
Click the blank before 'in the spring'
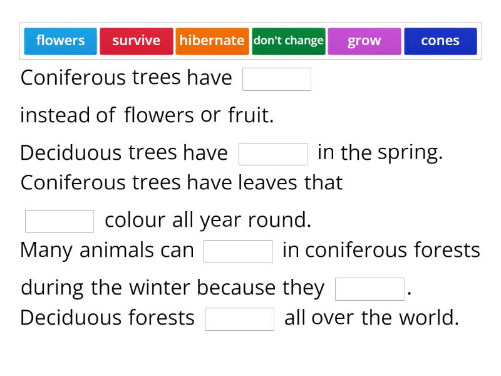coord(273,153)
